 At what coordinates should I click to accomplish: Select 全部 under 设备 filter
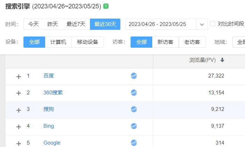pyautogui.click(x=34, y=42)
